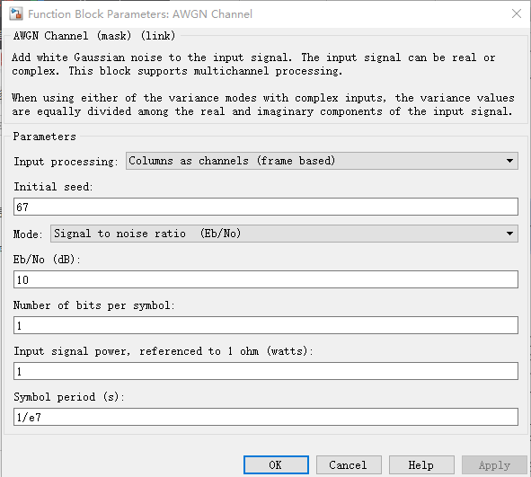Open the Mode dropdown arrow
Screen dimensions: 531x477
(x=509, y=234)
